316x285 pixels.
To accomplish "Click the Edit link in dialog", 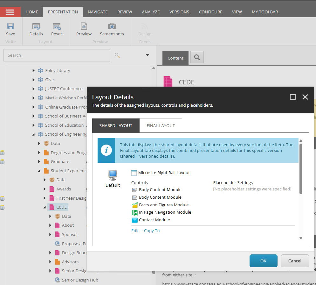I will [135, 231].
